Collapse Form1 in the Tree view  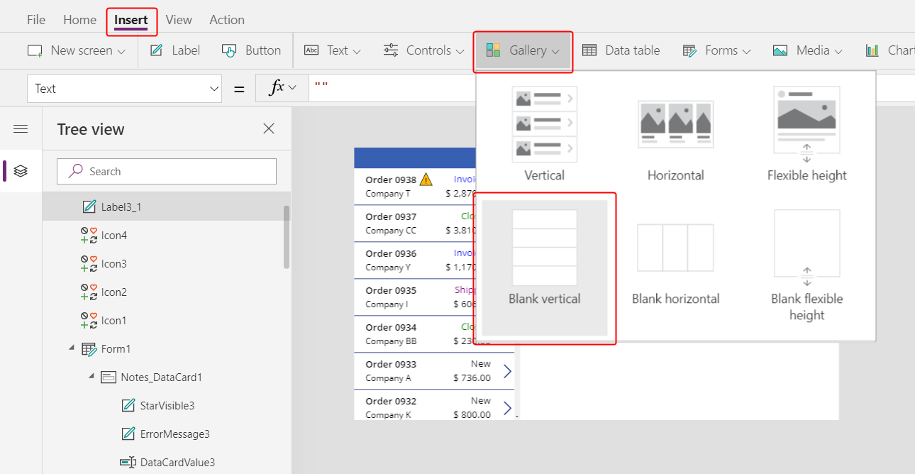tap(71, 348)
